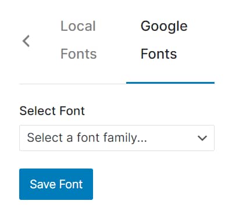Tap the down arrow beside font family
The height and width of the screenshot is (215, 232).
pyautogui.click(x=202, y=138)
